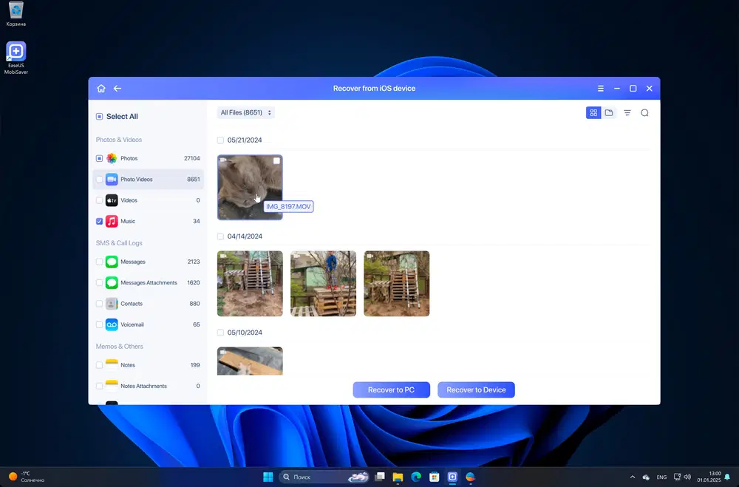Click MobiSaver icon in taskbar
The image size is (739, 487).
coord(452,477)
